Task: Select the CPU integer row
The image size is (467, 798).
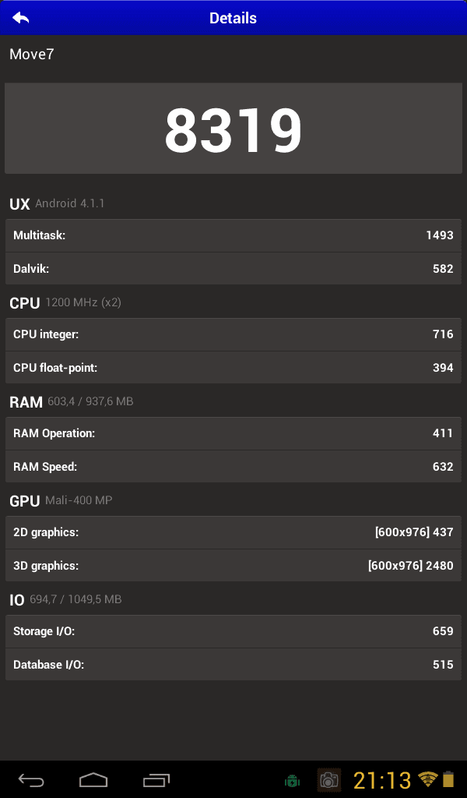Action: (233, 334)
